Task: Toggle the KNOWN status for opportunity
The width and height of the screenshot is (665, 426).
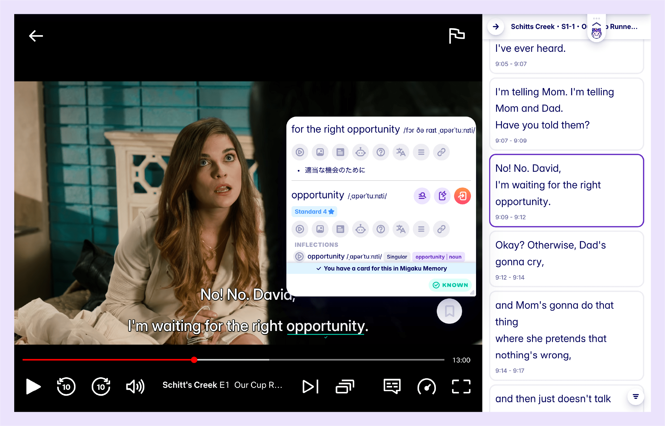Action: (x=450, y=285)
